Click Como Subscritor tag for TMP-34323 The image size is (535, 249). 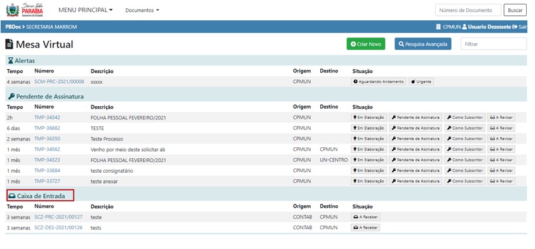(x=464, y=160)
